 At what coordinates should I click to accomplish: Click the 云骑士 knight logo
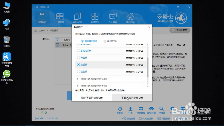(x=181, y=18)
